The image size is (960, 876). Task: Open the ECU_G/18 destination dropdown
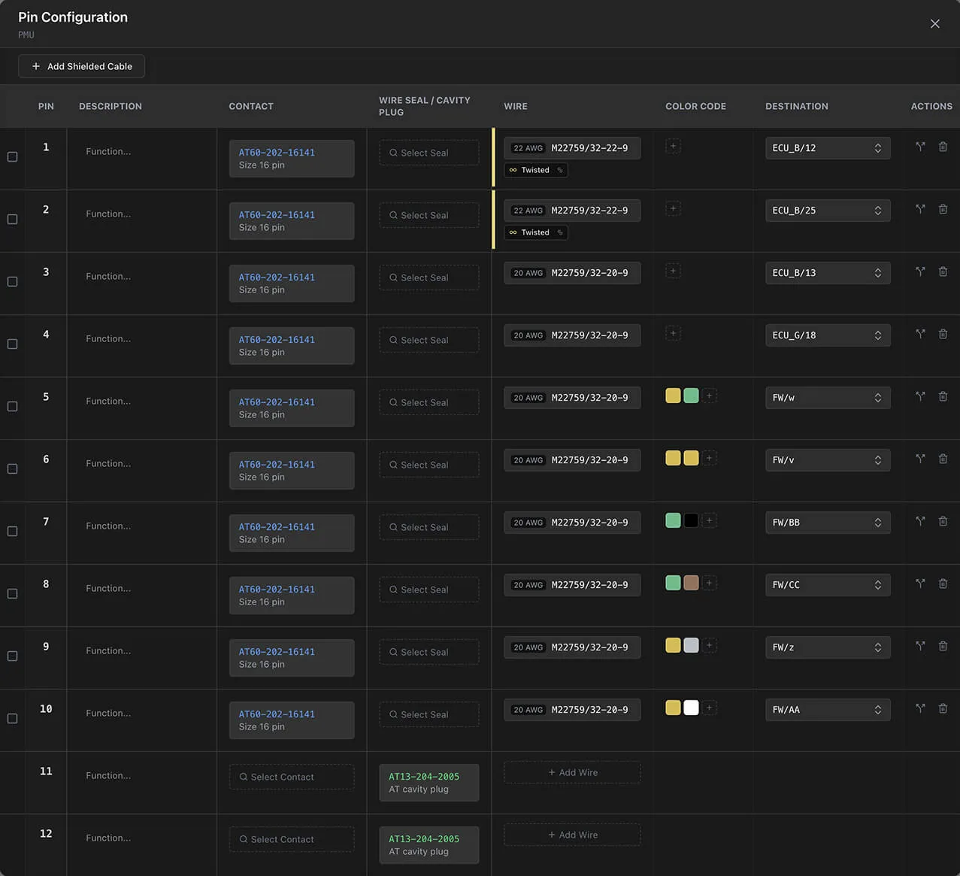pos(827,335)
